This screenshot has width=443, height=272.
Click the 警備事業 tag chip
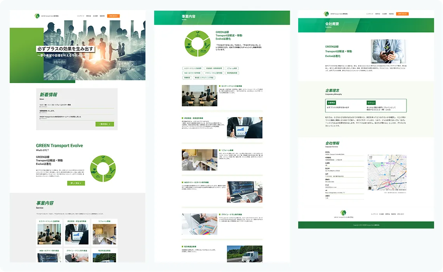coord(188,78)
